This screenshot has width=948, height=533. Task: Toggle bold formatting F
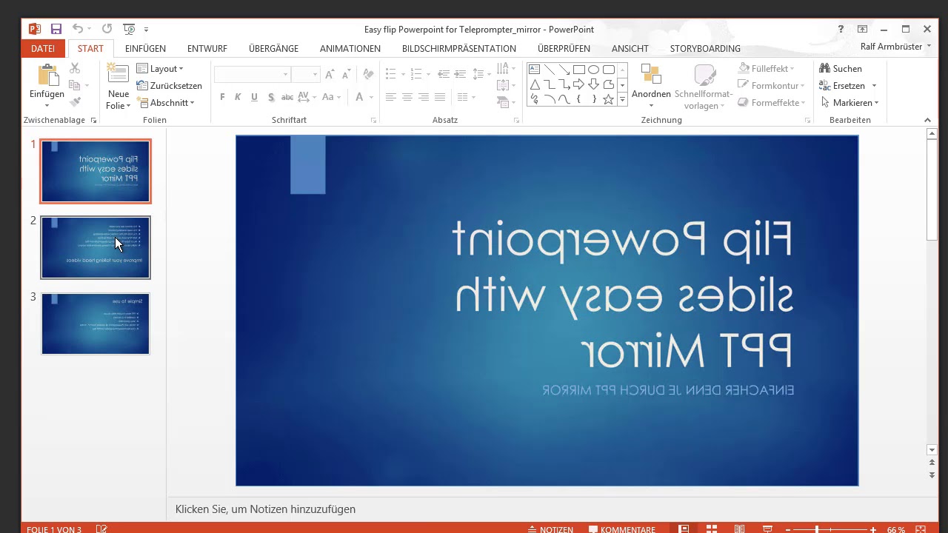coord(222,97)
